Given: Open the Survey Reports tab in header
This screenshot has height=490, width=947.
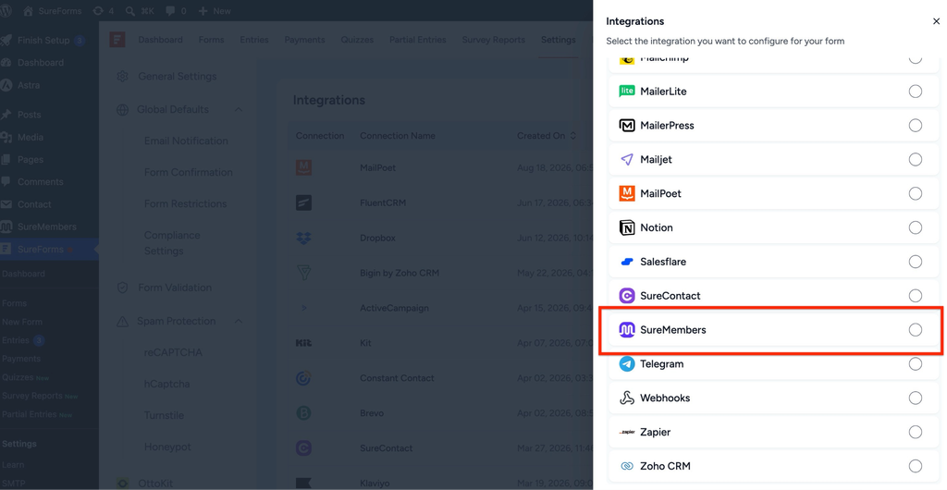Looking at the screenshot, I should tap(494, 40).
